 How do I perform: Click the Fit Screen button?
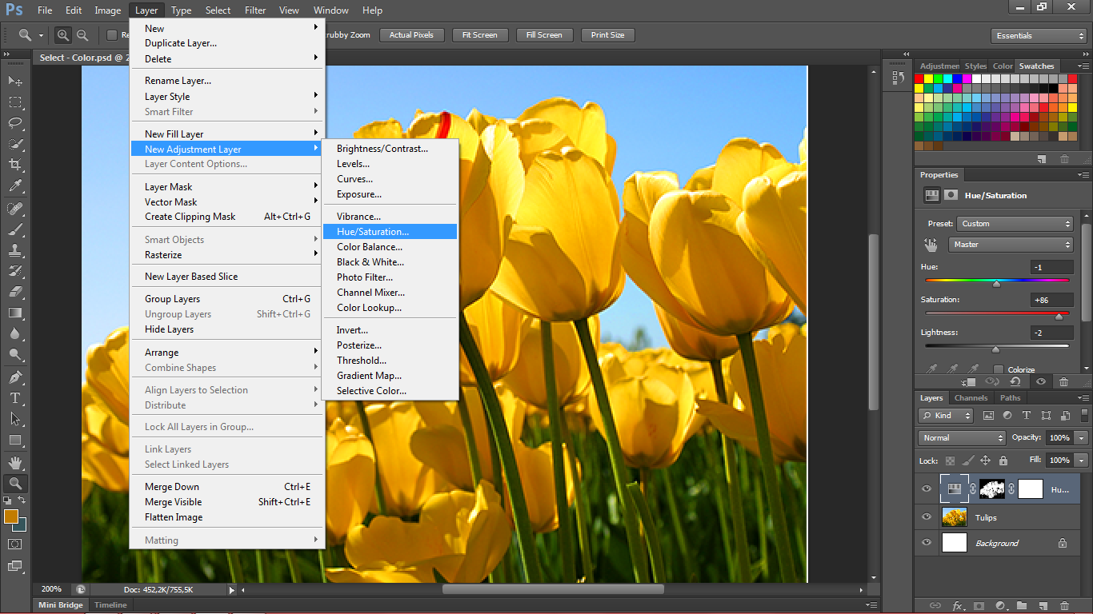coord(480,35)
